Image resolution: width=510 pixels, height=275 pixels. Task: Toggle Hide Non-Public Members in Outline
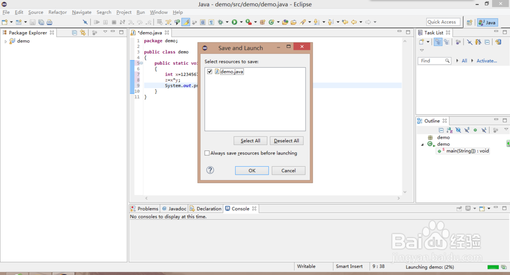(475, 130)
